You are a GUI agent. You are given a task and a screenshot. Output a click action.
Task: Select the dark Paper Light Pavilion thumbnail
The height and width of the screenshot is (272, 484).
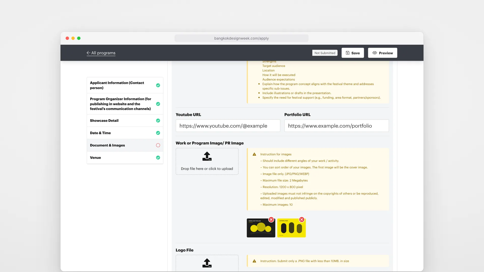[261, 228]
